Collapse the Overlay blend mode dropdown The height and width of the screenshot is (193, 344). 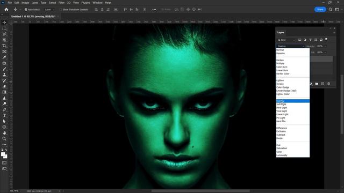point(290,46)
